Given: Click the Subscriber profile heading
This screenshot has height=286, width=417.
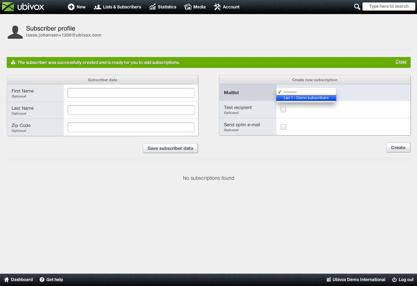Looking at the screenshot, I should coord(51,28).
